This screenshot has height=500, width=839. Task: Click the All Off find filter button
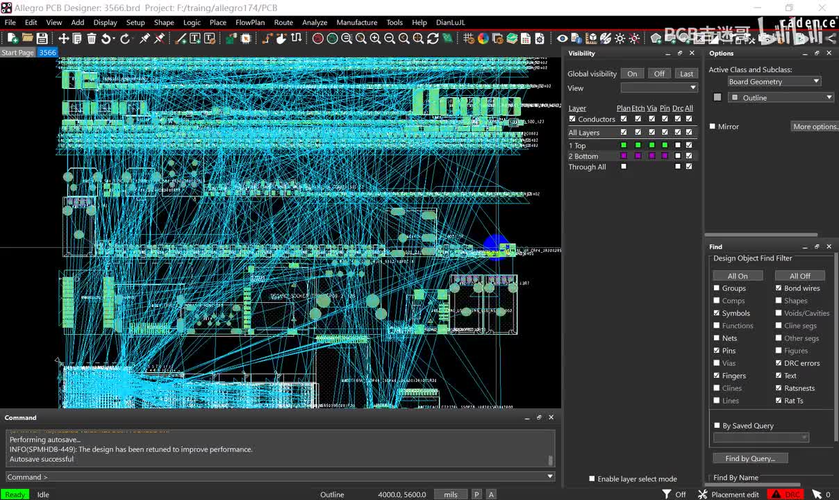[x=799, y=276]
